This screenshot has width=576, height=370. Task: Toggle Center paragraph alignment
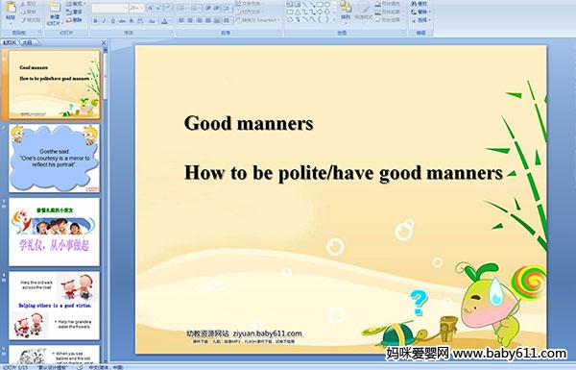pos(190,20)
